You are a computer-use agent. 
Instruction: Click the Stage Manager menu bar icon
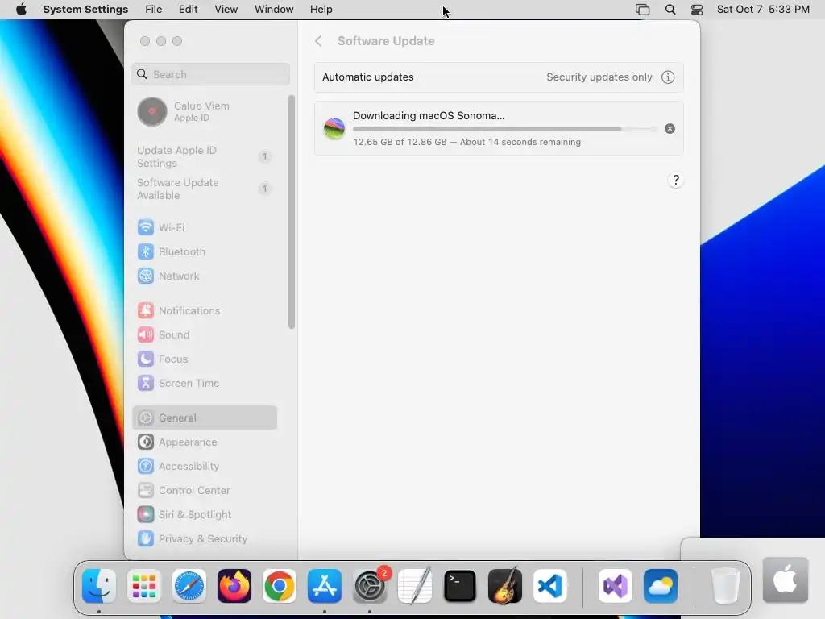click(642, 10)
